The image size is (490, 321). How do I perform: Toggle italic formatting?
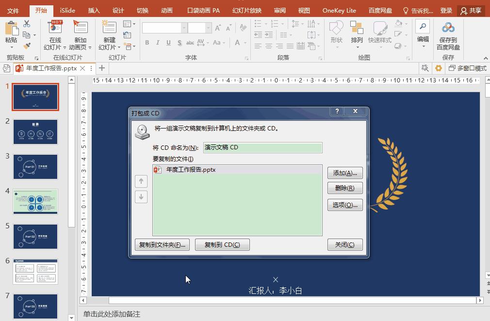point(158,43)
